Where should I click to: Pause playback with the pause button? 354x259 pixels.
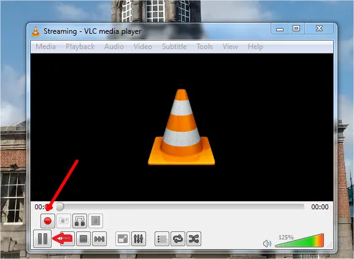point(42,239)
